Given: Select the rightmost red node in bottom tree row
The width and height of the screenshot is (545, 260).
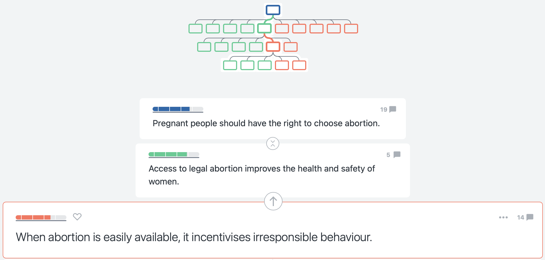Looking at the screenshot, I should [299, 65].
